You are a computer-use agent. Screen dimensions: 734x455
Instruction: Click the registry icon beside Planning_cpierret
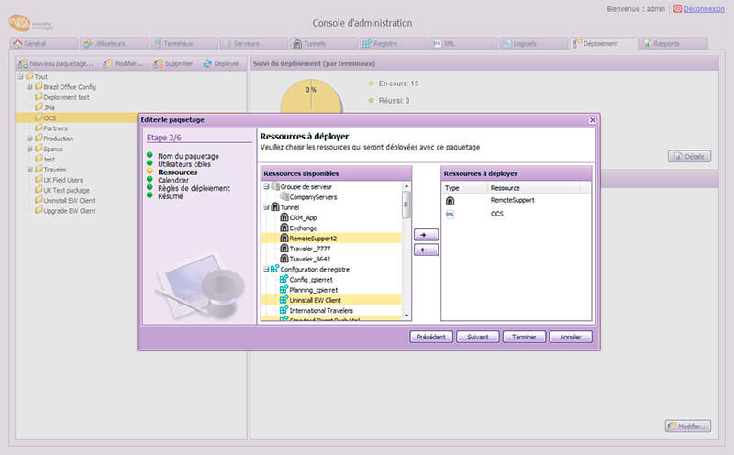284,289
